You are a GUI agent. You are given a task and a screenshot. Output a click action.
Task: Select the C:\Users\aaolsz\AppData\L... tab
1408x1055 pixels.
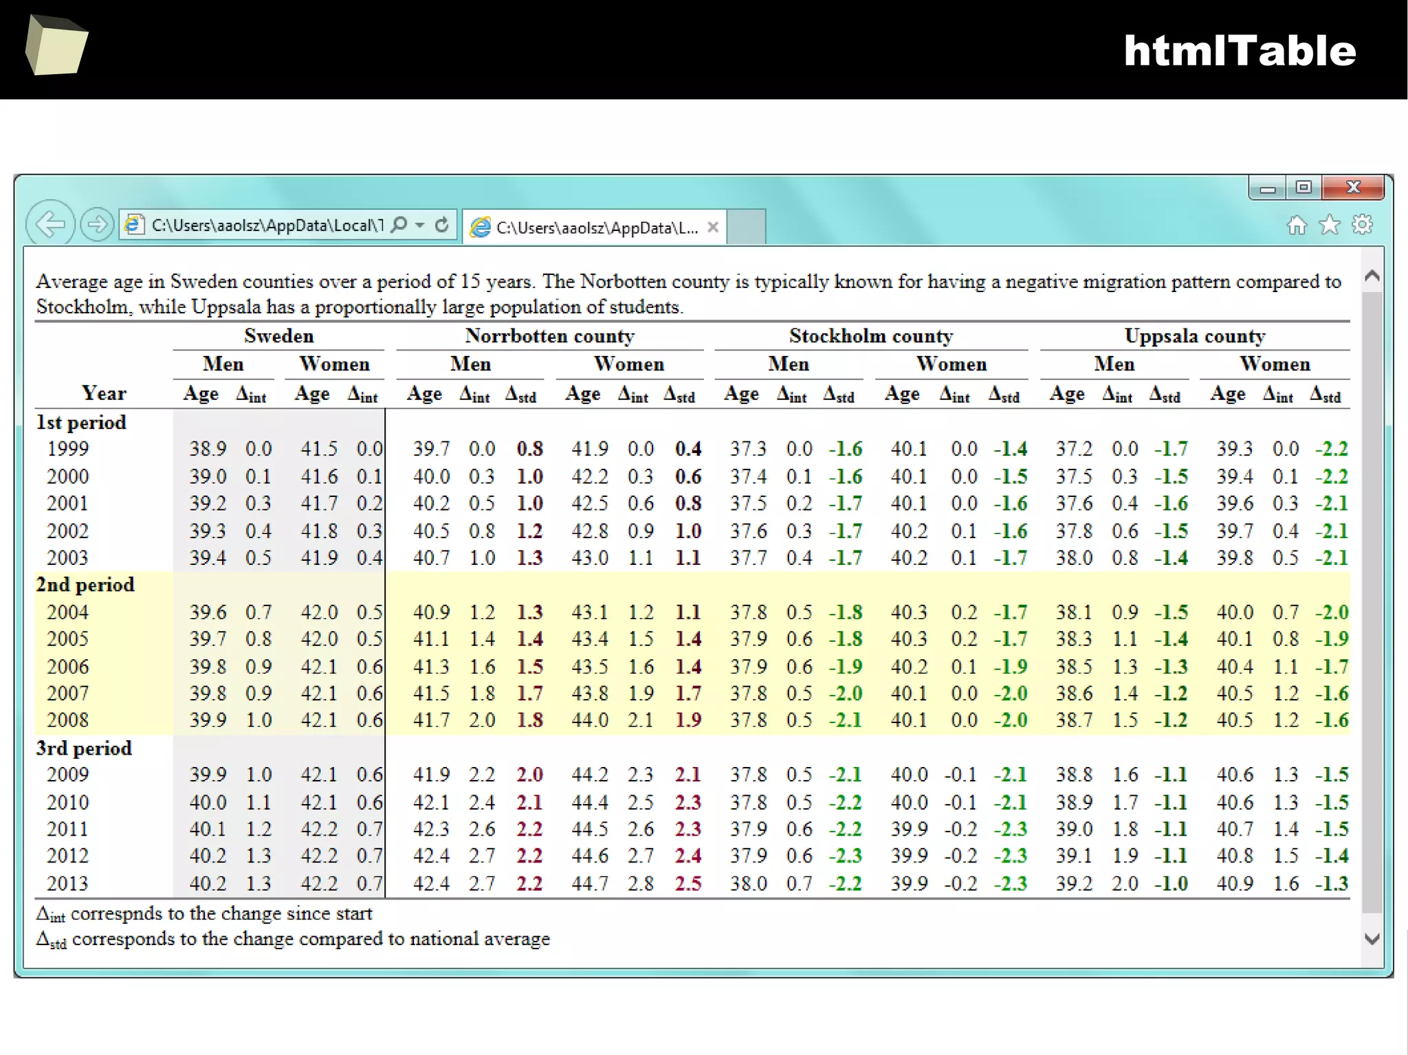[x=595, y=227]
